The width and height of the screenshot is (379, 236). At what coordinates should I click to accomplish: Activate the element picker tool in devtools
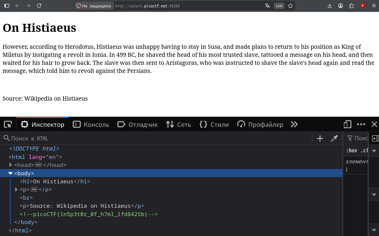tap(8, 124)
